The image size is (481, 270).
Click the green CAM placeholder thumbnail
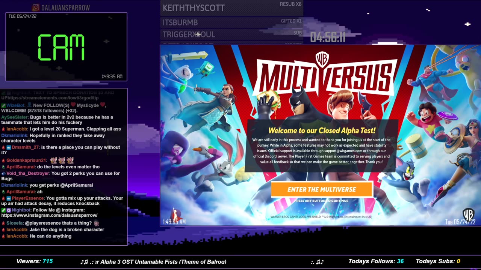67,47
